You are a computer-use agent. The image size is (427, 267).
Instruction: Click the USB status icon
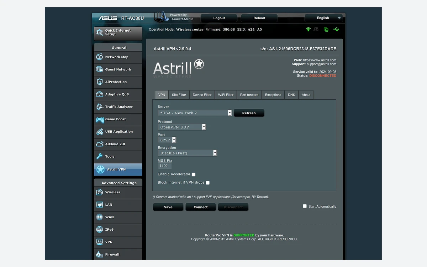(x=336, y=29)
